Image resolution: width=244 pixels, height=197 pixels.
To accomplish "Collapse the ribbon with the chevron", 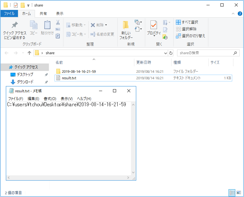I will (233, 14).
